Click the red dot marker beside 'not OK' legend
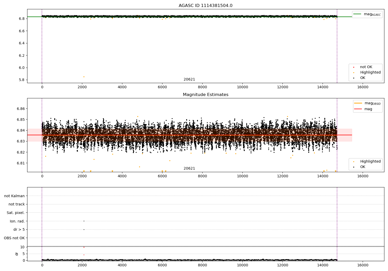 (x=354, y=67)
